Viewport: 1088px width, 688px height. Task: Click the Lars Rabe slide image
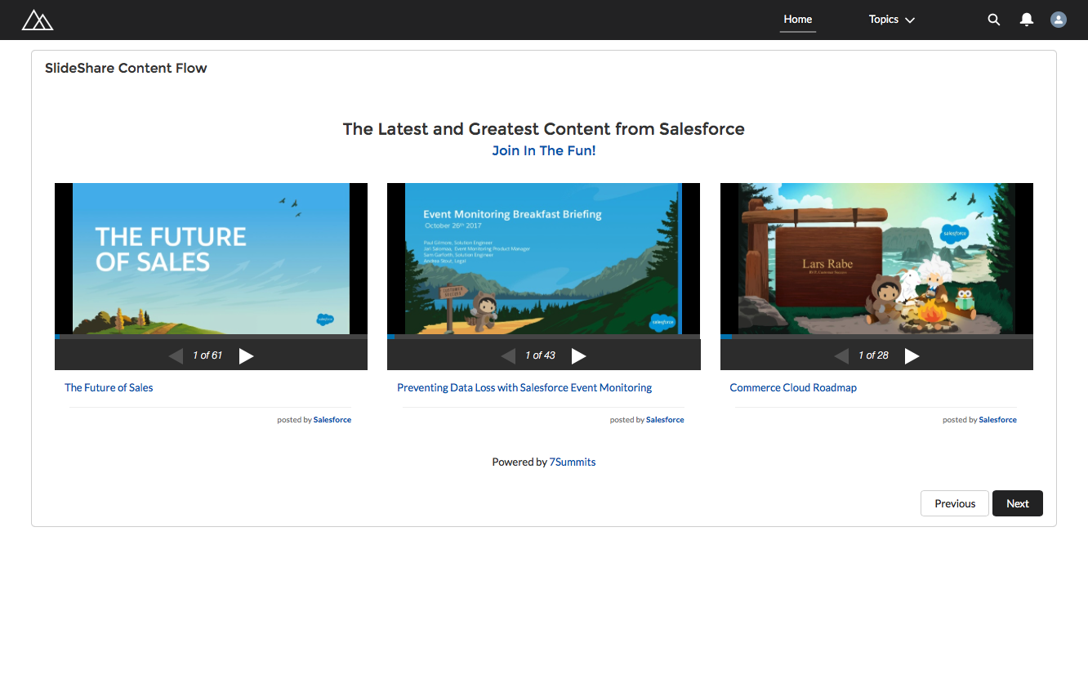(876, 258)
